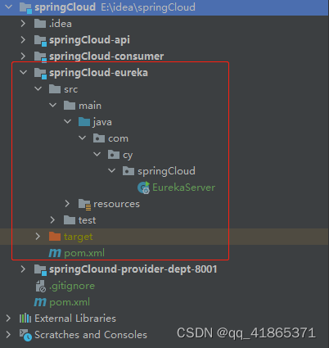Expand the target folder arrow
Screen dimensions: 329x348
click(x=38, y=237)
